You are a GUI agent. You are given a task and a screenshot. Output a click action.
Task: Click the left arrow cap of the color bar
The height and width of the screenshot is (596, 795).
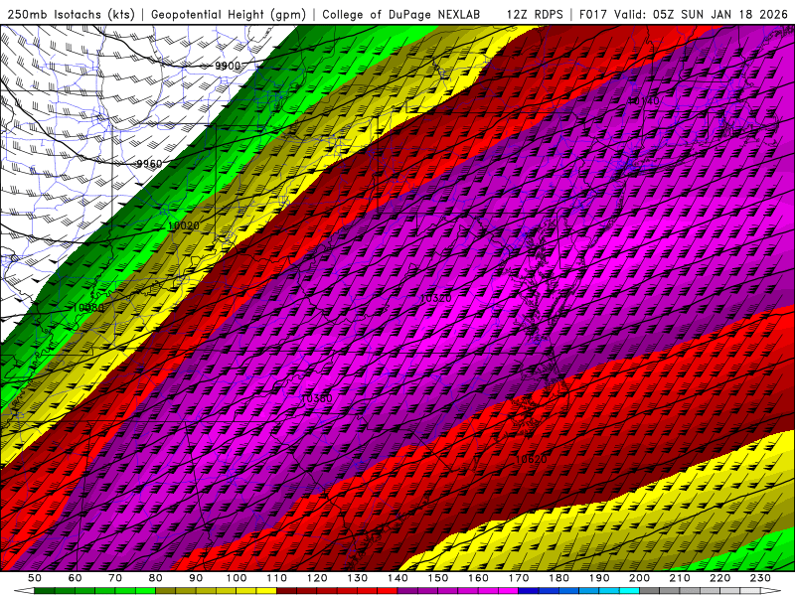(24, 591)
